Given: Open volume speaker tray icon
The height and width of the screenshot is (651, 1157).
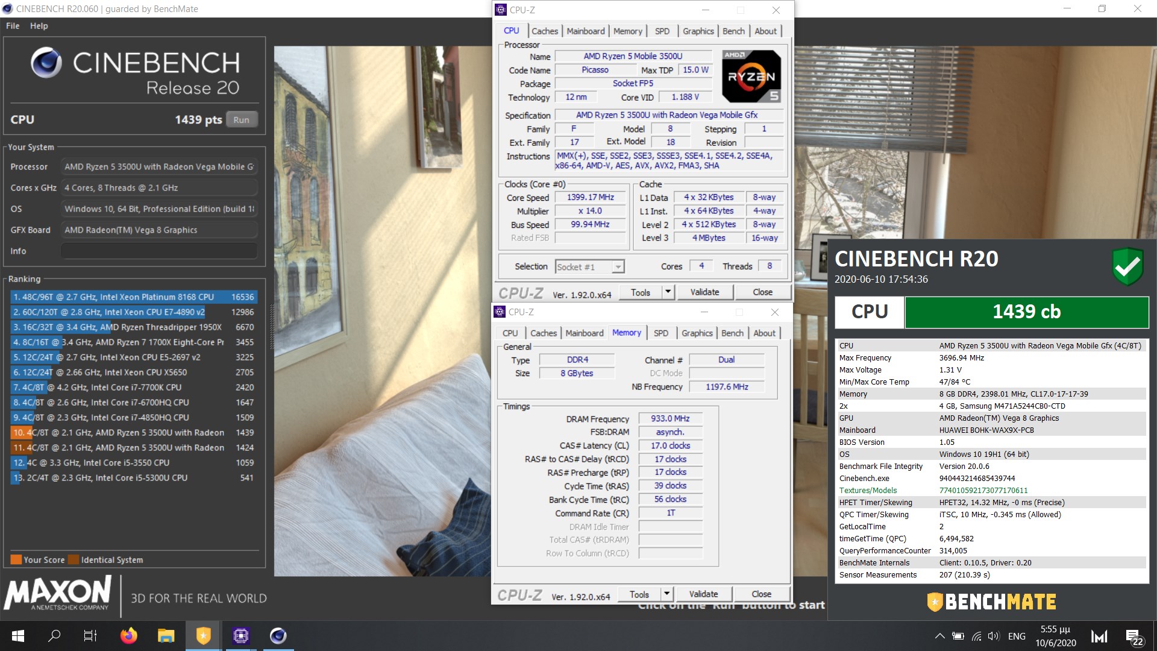Looking at the screenshot, I should point(994,636).
